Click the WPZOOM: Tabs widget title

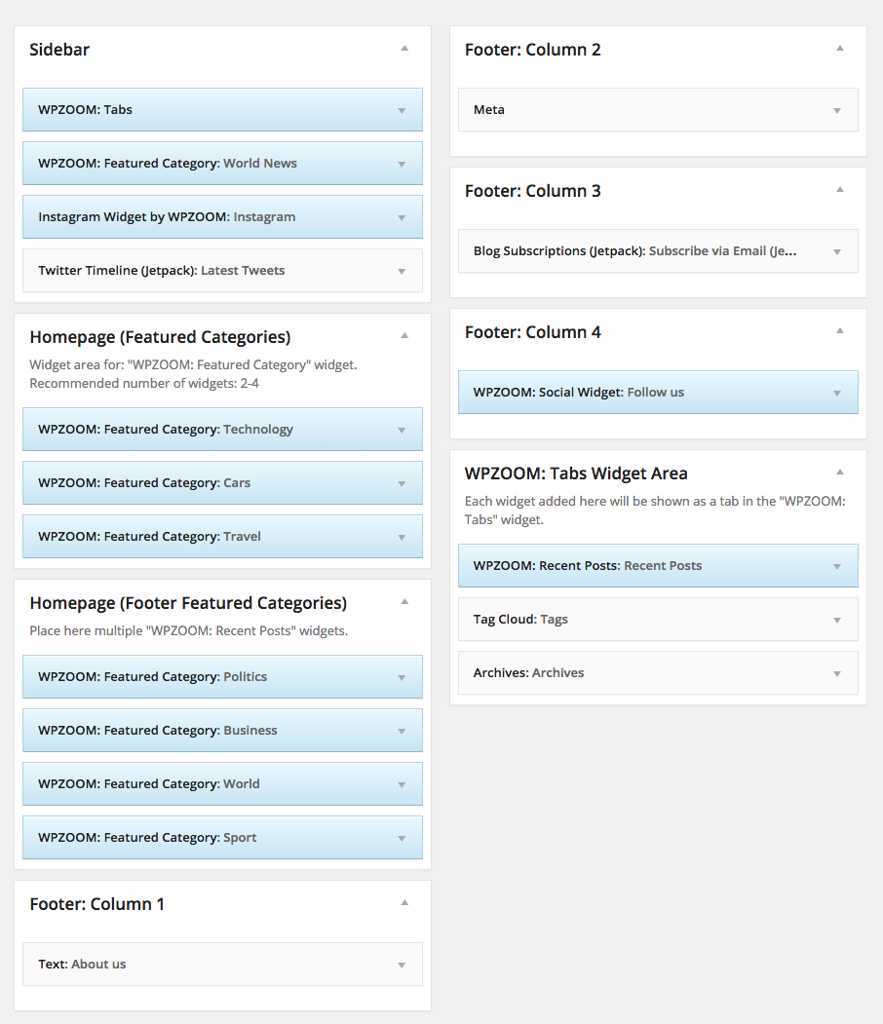coord(85,110)
